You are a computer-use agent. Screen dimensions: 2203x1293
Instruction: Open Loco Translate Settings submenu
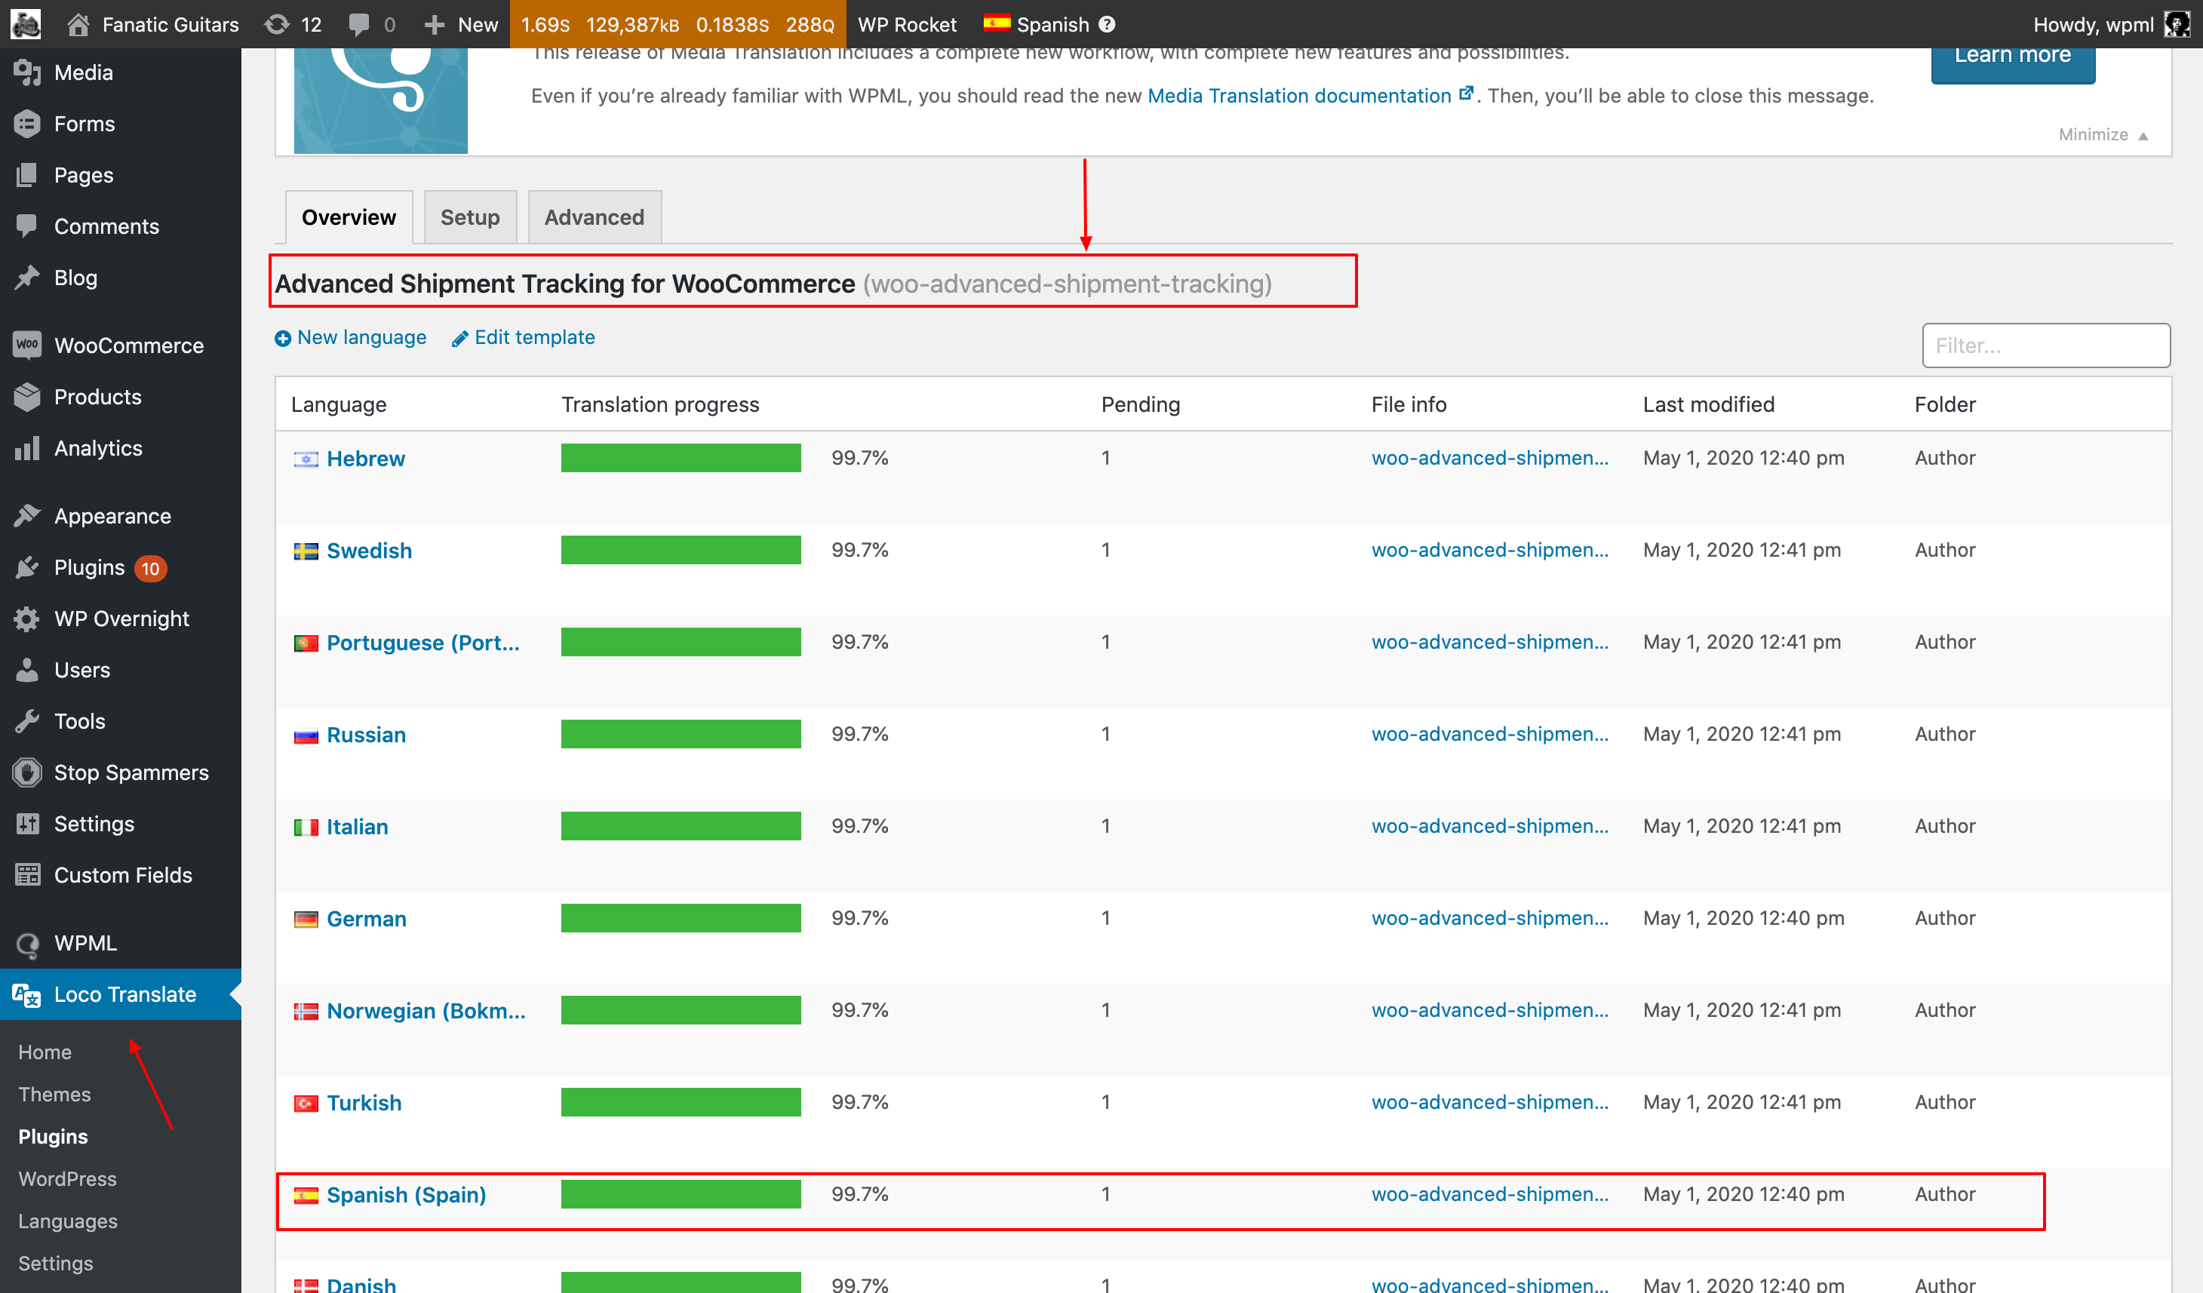pos(56,1264)
